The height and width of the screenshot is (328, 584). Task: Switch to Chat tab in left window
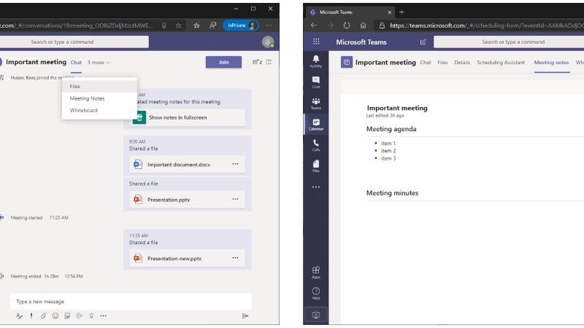point(76,63)
